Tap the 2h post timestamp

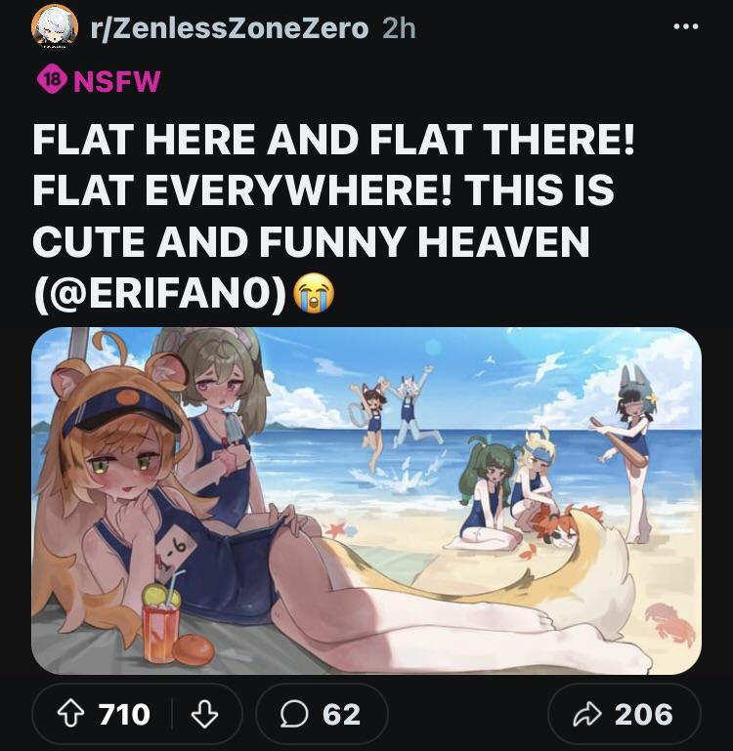pyautogui.click(x=399, y=28)
